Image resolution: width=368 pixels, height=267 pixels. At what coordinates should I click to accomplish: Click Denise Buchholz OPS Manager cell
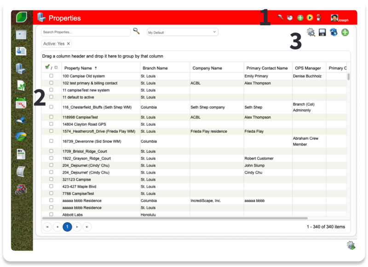click(x=307, y=76)
